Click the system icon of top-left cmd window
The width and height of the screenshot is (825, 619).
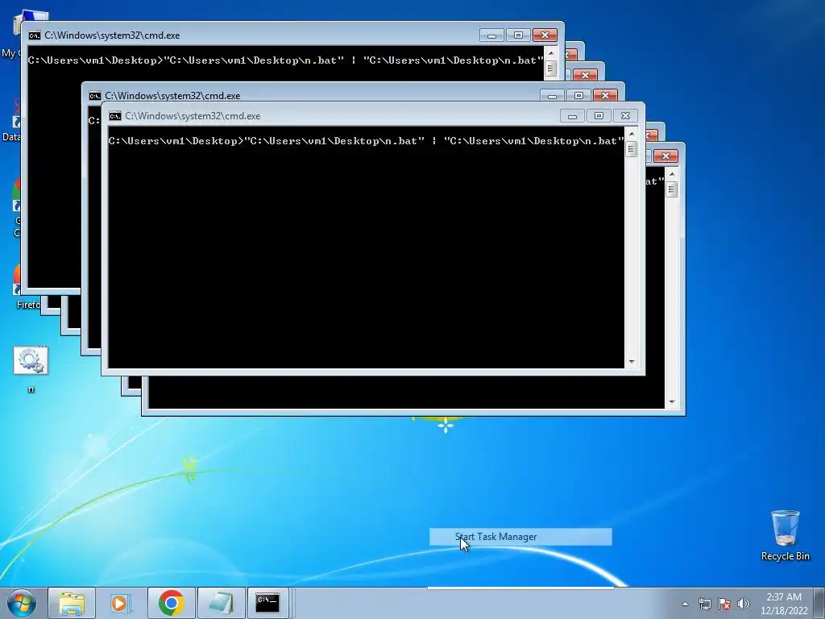point(34,35)
